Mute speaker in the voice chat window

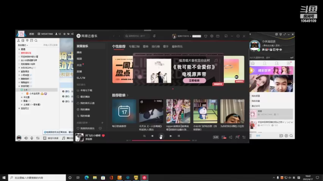(x=26, y=138)
